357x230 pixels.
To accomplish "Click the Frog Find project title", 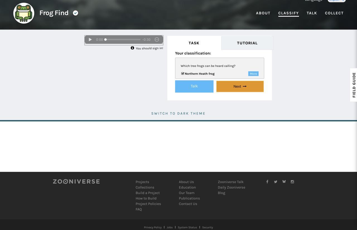I will (54, 13).
